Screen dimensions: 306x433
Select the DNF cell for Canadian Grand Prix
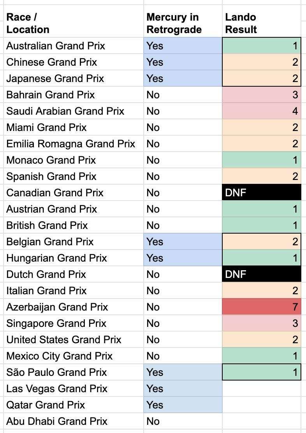pos(262,193)
